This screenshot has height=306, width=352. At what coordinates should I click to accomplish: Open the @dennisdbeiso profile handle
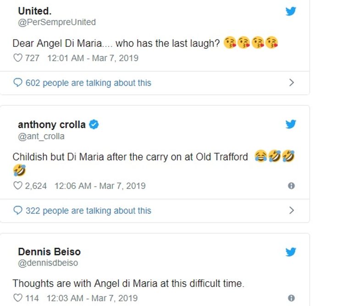(48, 263)
